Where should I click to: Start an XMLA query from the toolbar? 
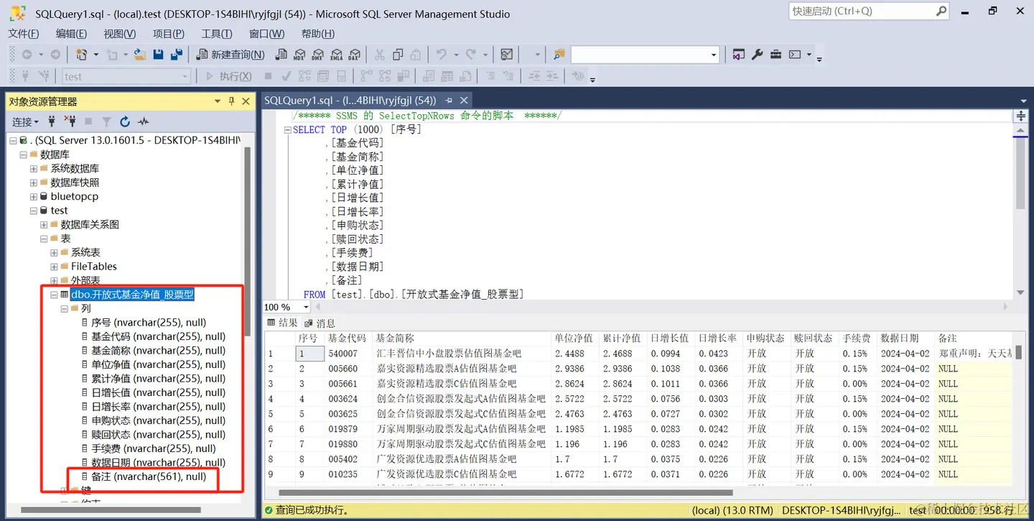pyautogui.click(x=336, y=55)
